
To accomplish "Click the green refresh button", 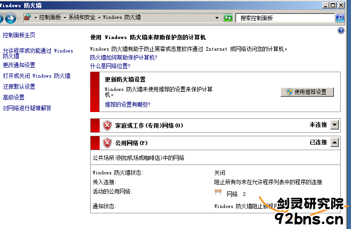I will 228,18.
